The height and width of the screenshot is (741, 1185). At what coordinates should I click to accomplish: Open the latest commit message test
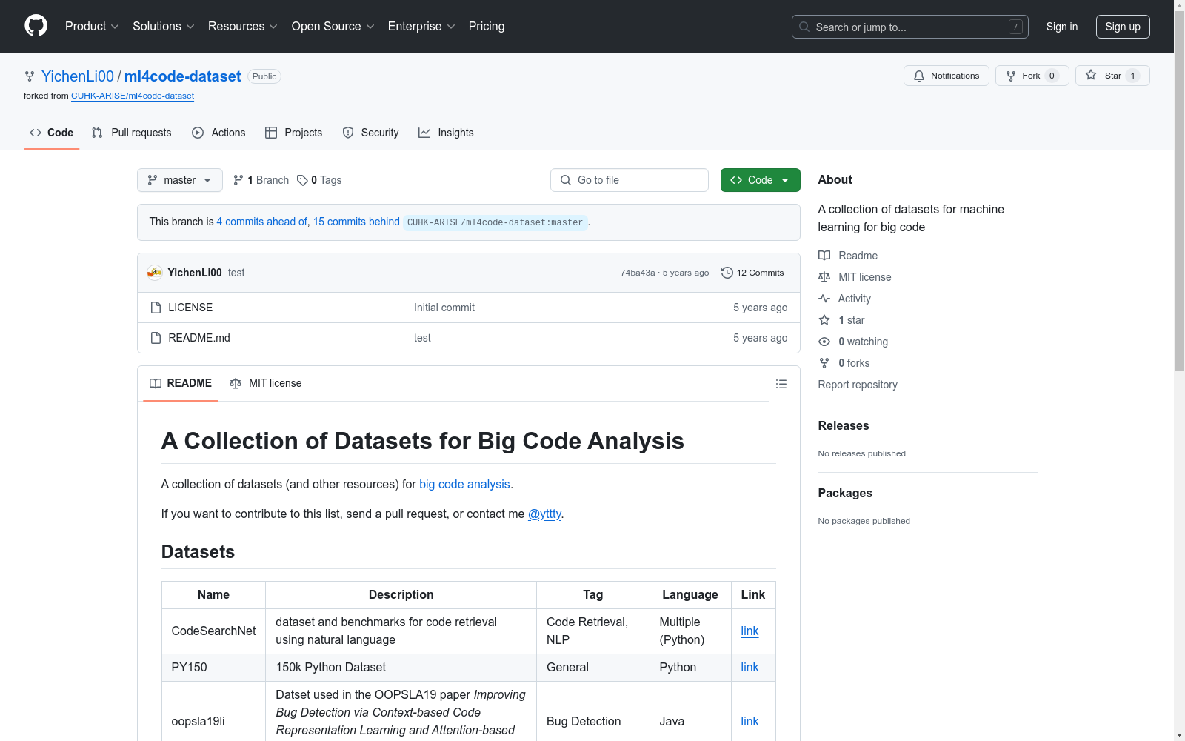click(x=236, y=273)
